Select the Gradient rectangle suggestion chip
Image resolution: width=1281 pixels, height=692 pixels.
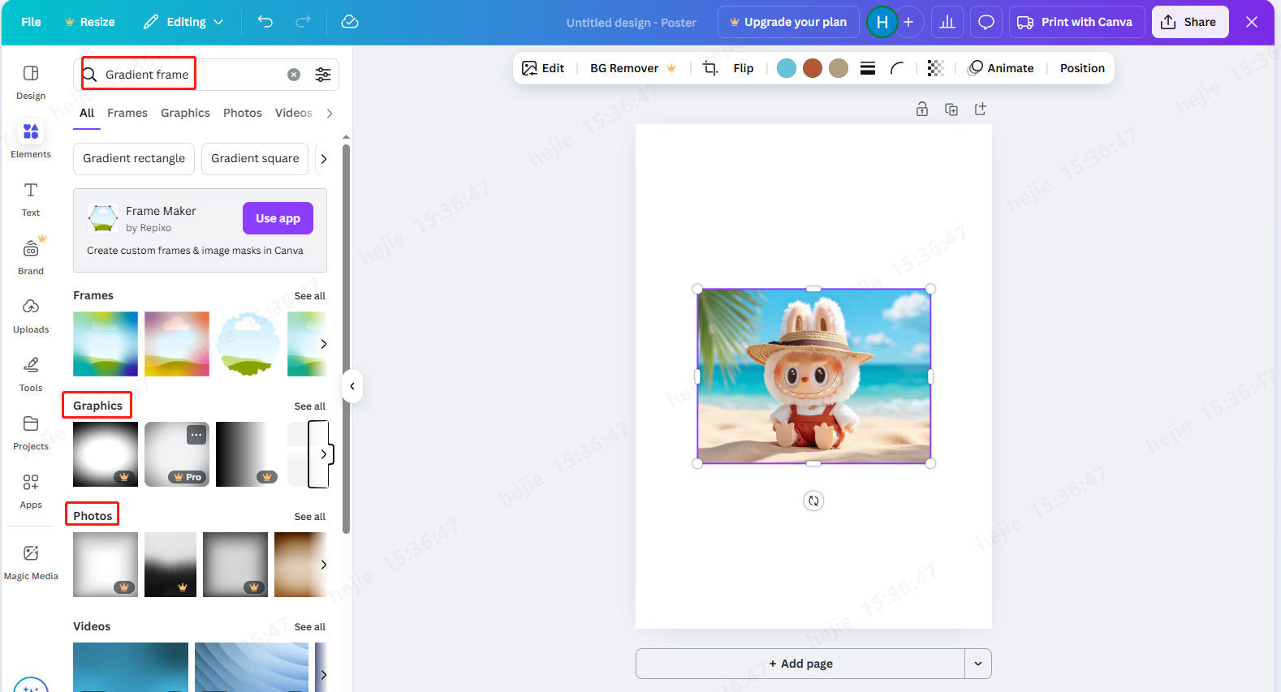(x=134, y=158)
